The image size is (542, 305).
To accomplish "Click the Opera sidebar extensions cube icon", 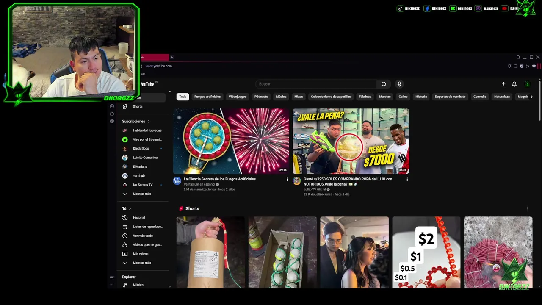I will click(x=112, y=114).
